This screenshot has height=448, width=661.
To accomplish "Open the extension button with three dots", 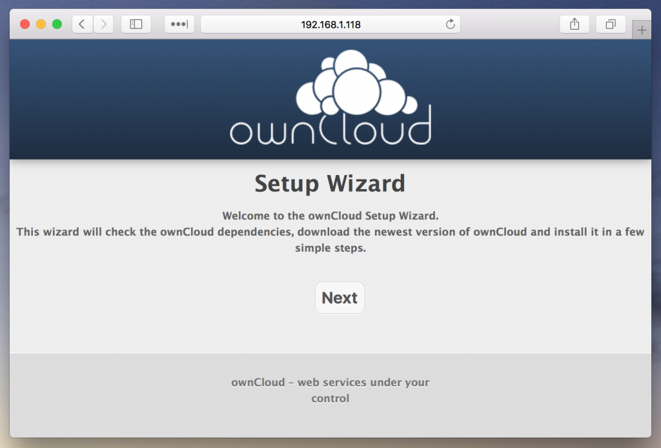I will click(179, 24).
